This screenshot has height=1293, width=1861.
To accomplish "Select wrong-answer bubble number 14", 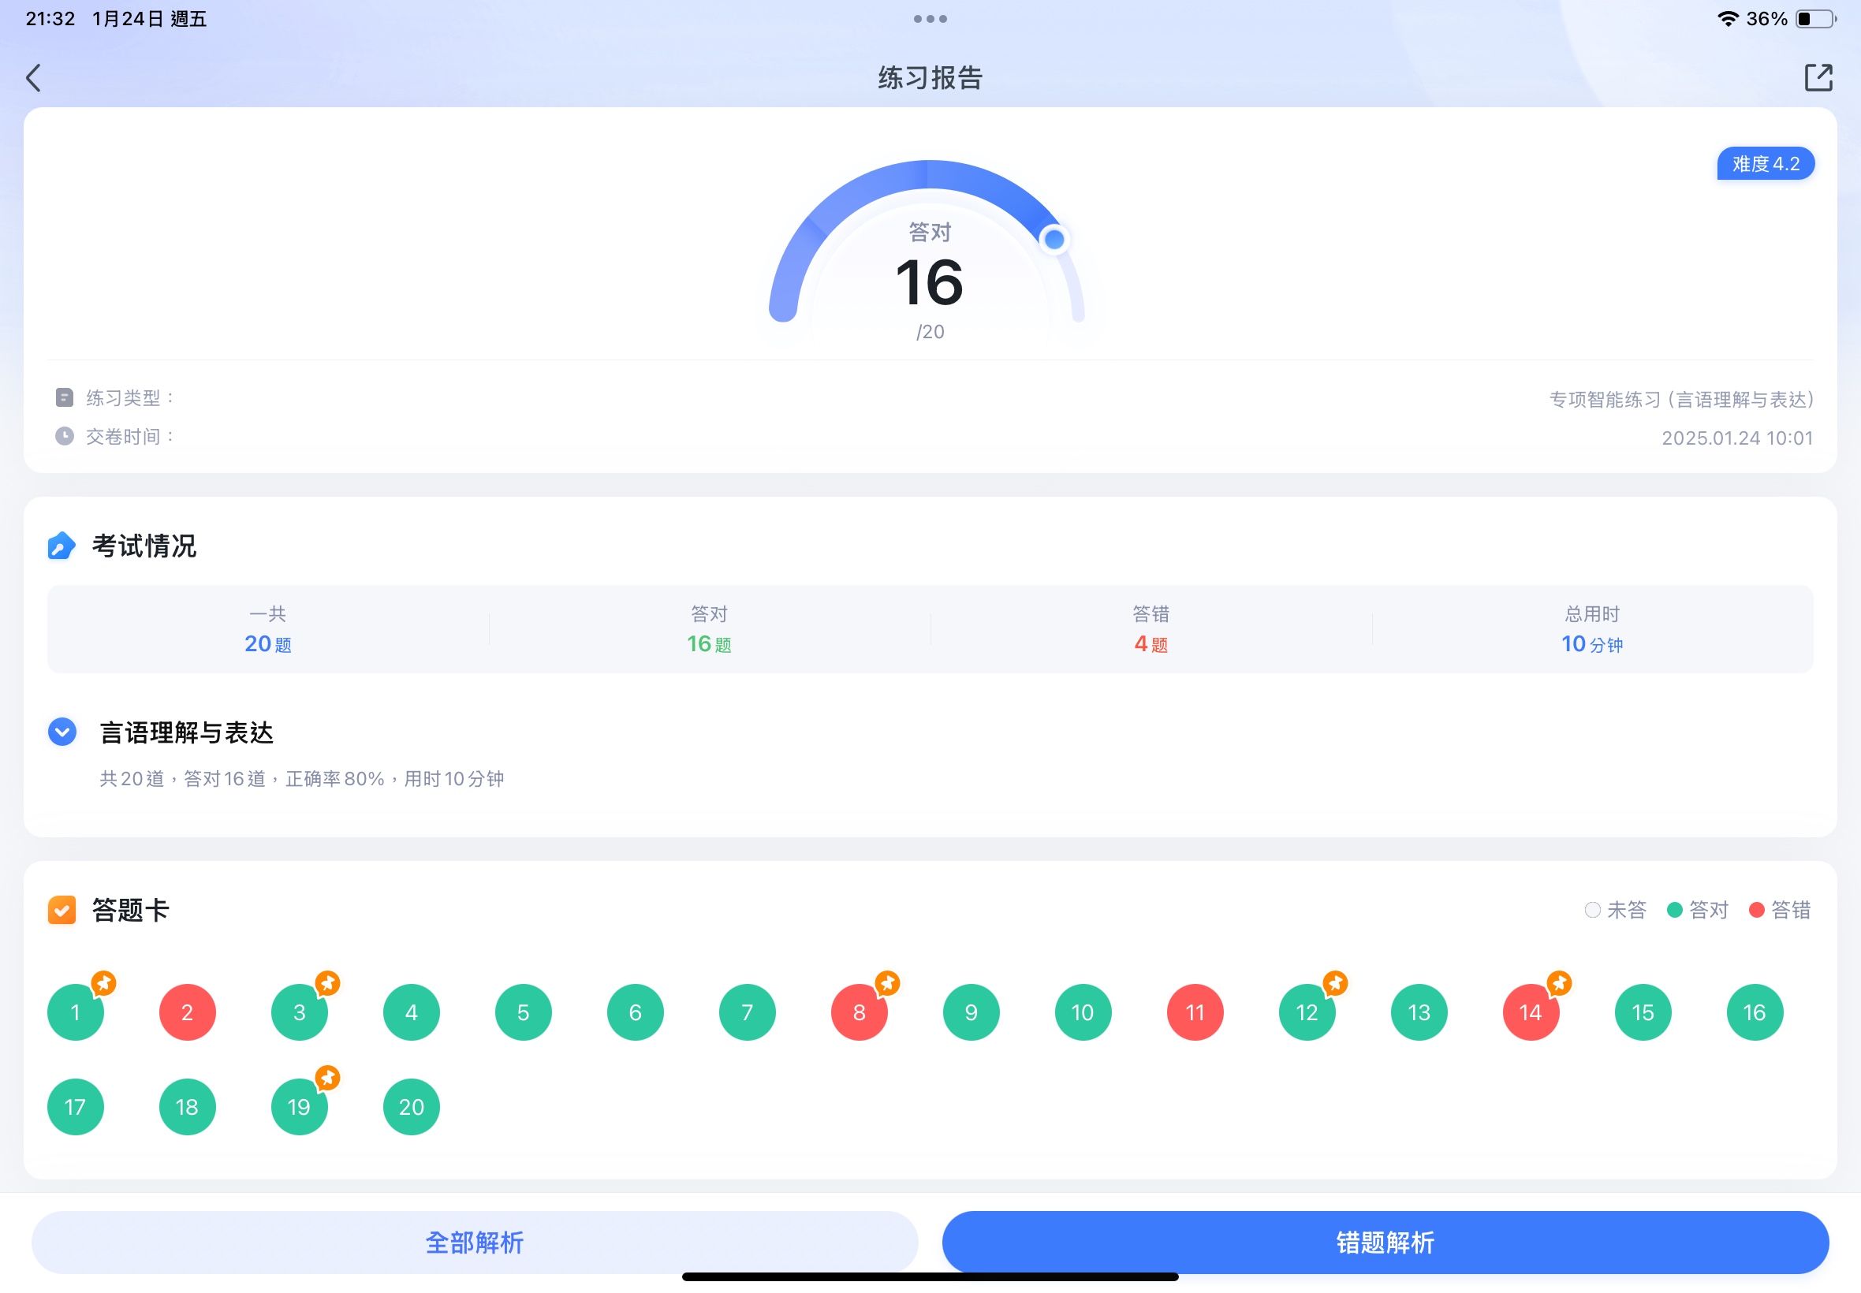I will (x=1530, y=1012).
